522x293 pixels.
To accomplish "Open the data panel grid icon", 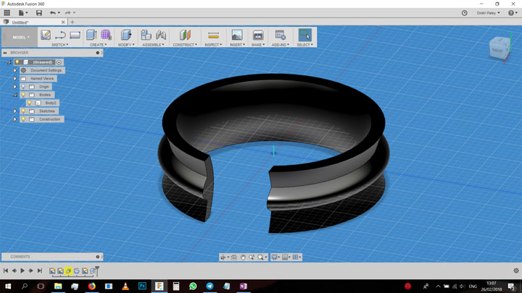I will point(7,12).
